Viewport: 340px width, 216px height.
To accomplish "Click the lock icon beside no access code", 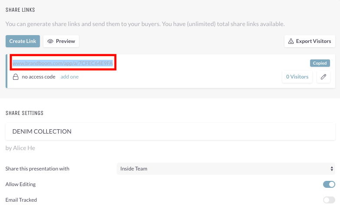I will [16, 77].
